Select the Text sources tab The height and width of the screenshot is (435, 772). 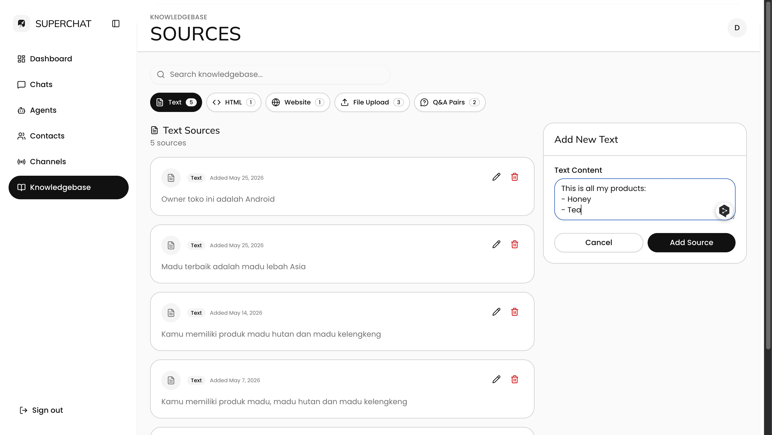[176, 102]
